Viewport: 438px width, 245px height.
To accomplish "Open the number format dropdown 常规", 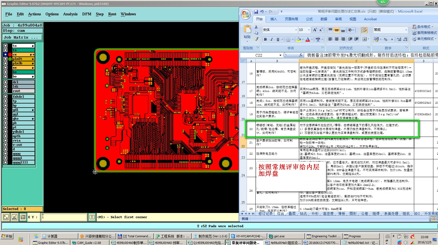I will (x=406, y=30).
